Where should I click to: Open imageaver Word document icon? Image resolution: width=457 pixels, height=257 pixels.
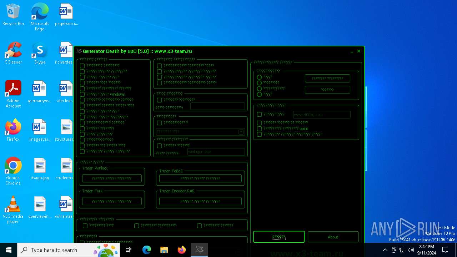[40, 131]
